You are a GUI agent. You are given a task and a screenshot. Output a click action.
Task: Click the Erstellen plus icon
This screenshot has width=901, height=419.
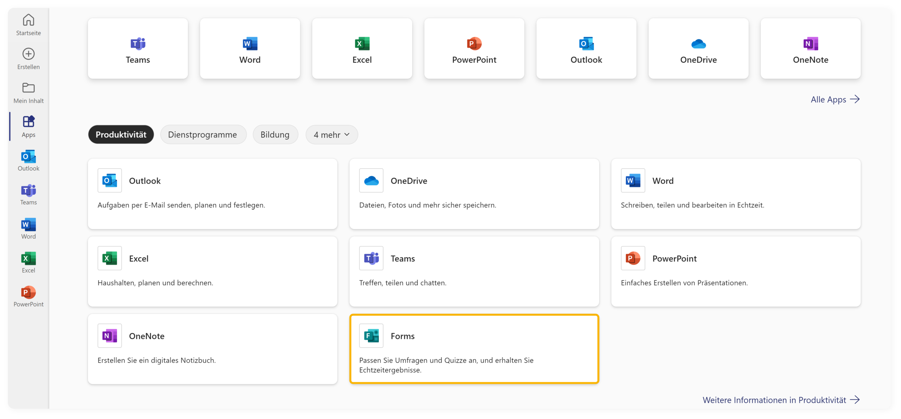(x=28, y=59)
